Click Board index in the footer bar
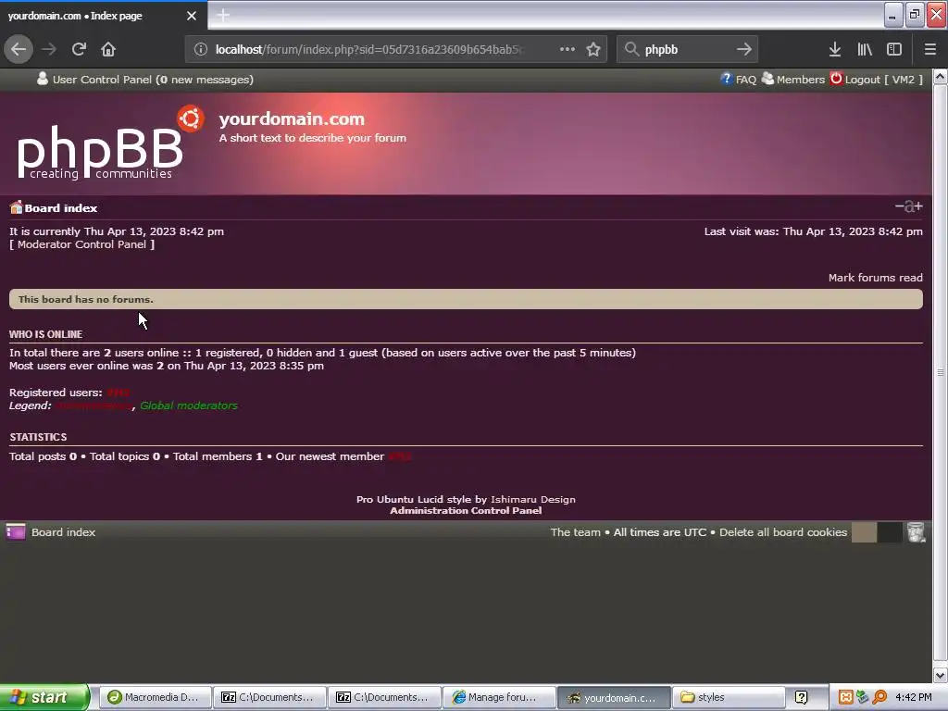The height and width of the screenshot is (711, 948). (64, 532)
